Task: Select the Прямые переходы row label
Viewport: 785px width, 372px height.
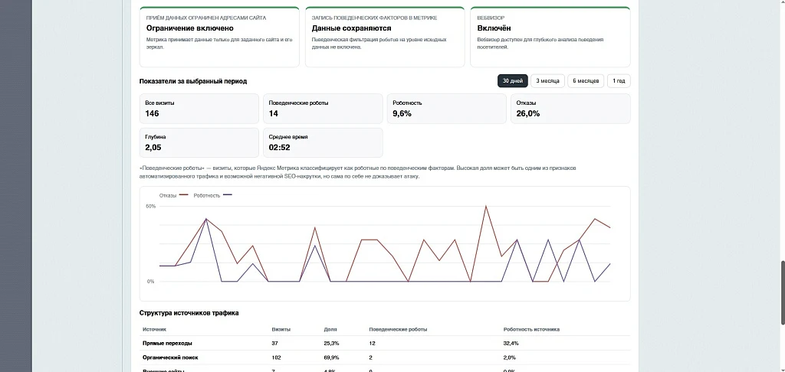Action: click(167, 344)
